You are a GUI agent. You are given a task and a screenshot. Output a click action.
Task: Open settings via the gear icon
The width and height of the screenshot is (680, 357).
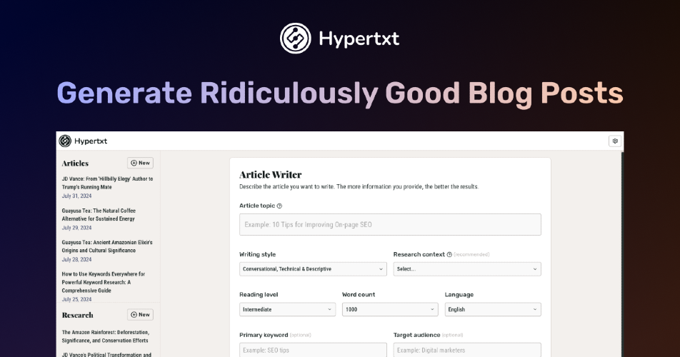click(x=615, y=141)
